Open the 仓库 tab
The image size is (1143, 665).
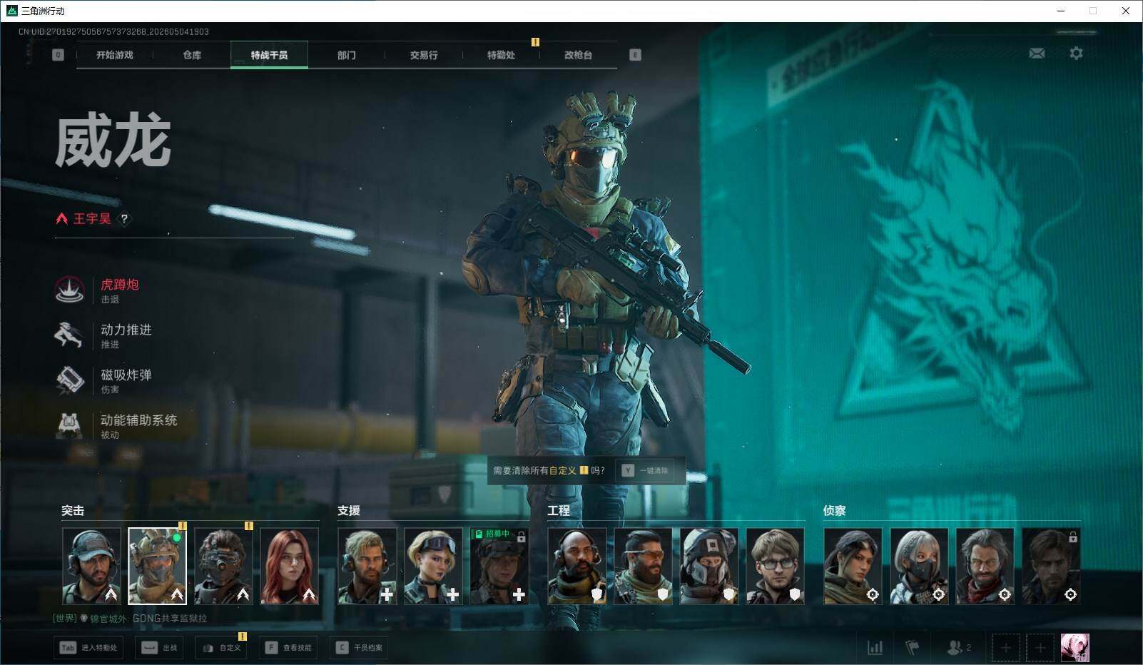point(192,55)
